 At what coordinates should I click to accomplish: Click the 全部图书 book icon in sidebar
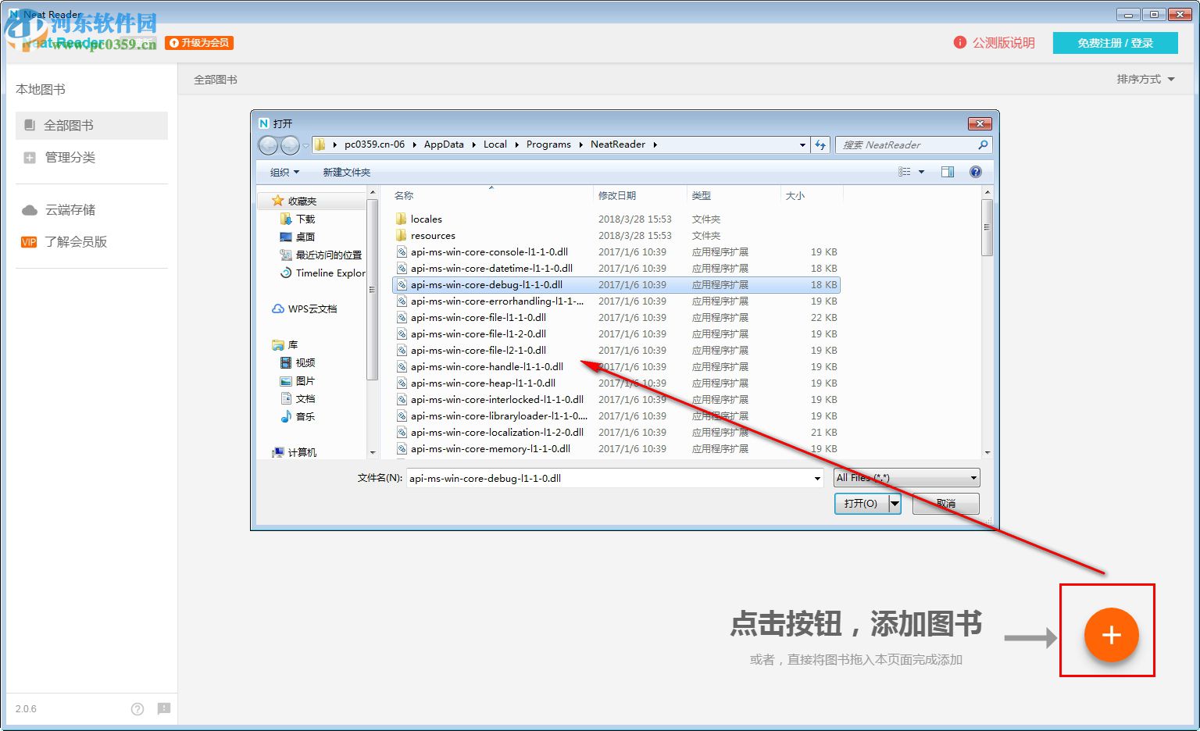[29, 125]
